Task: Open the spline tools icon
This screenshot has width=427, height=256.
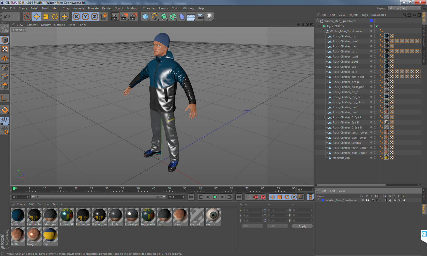Action: click(155, 17)
